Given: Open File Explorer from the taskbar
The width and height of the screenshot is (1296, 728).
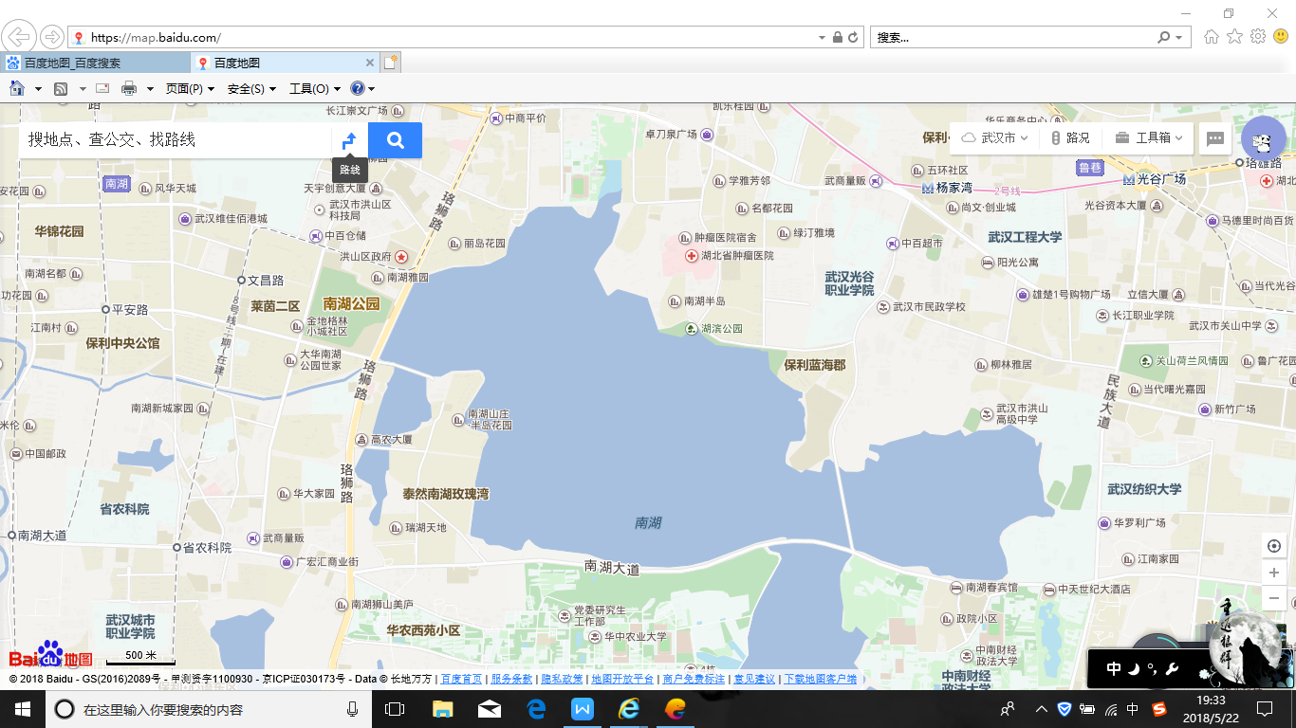Looking at the screenshot, I should coord(442,709).
